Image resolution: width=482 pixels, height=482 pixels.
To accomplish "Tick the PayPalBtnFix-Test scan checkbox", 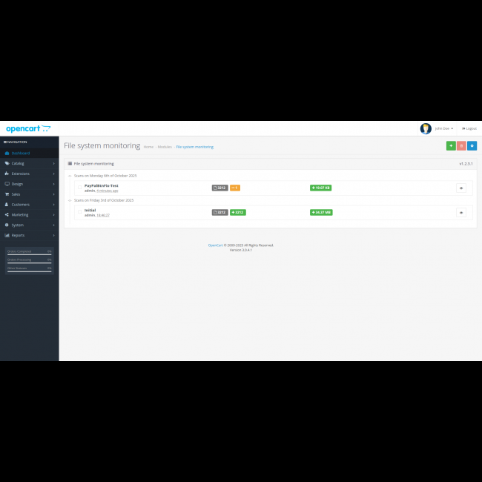I will (x=80, y=188).
